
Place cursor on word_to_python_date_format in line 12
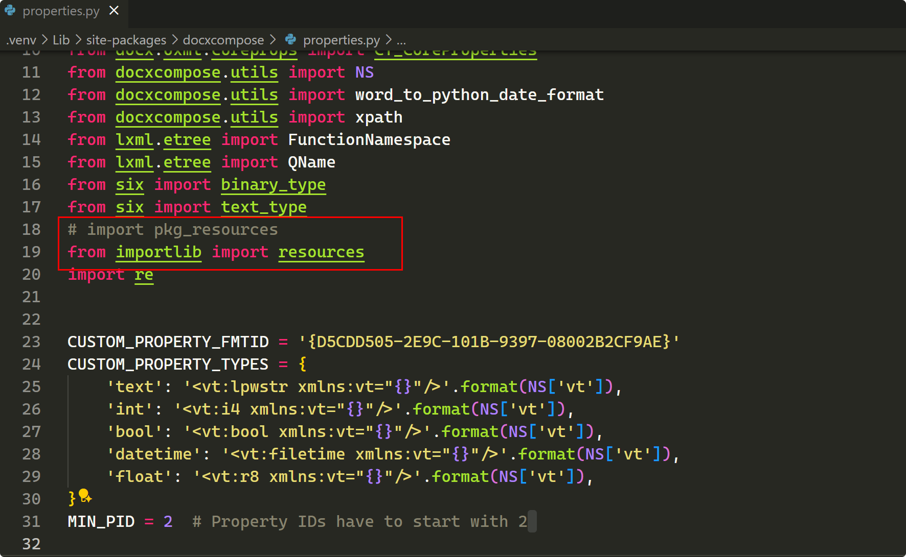click(x=479, y=95)
